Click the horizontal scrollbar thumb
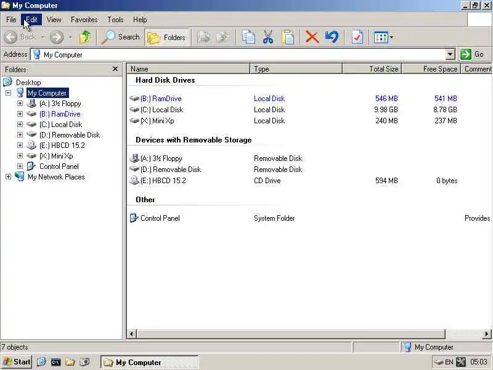Screen dimensions: 493x370 pyautogui.click(x=291, y=334)
